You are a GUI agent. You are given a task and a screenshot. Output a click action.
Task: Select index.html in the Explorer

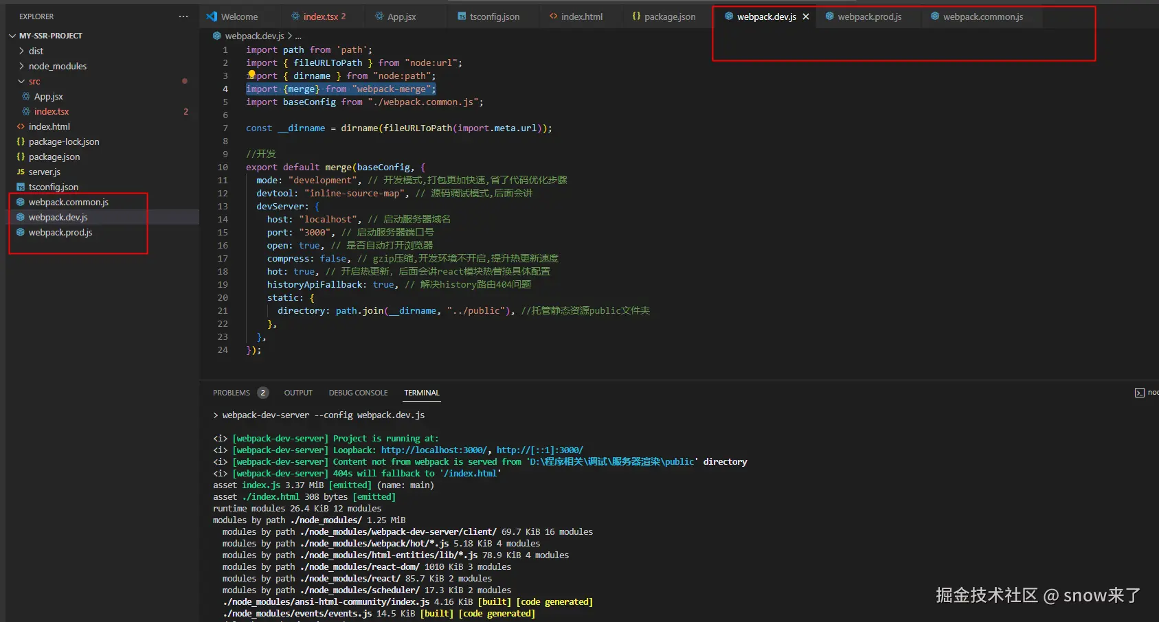tap(49, 126)
